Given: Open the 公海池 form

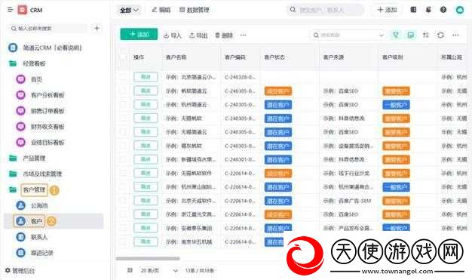Looking at the screenshot, I should [x=32, y=205].
